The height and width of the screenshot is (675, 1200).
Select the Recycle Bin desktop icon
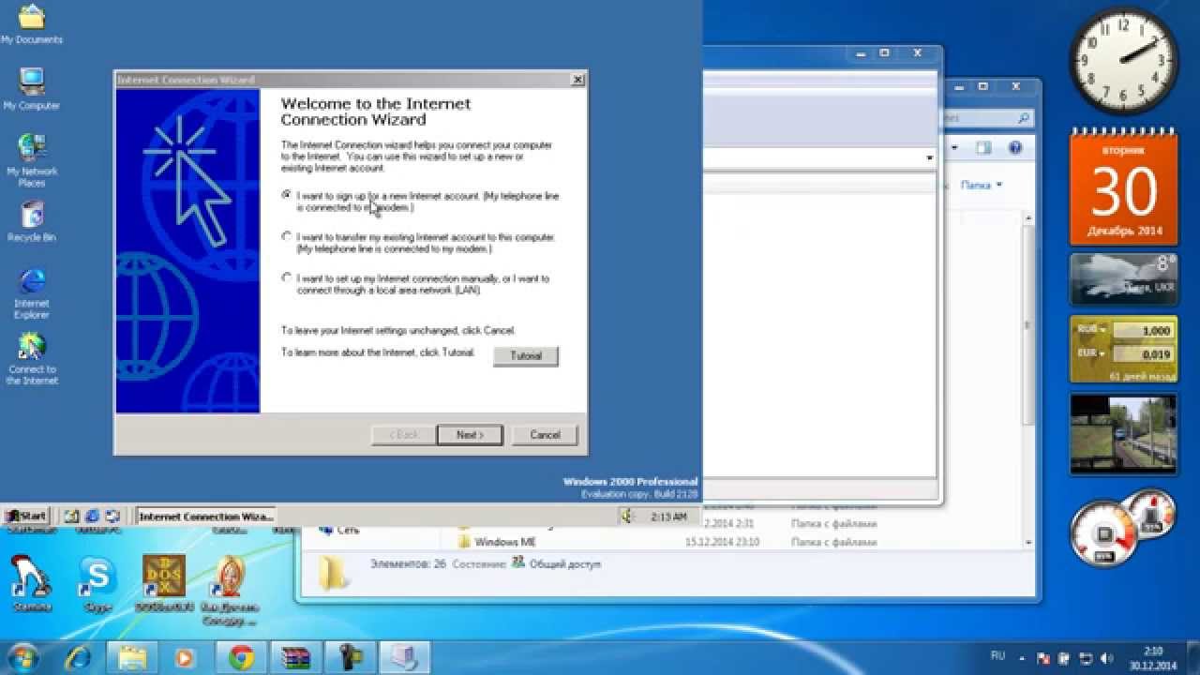click(31, 221)
